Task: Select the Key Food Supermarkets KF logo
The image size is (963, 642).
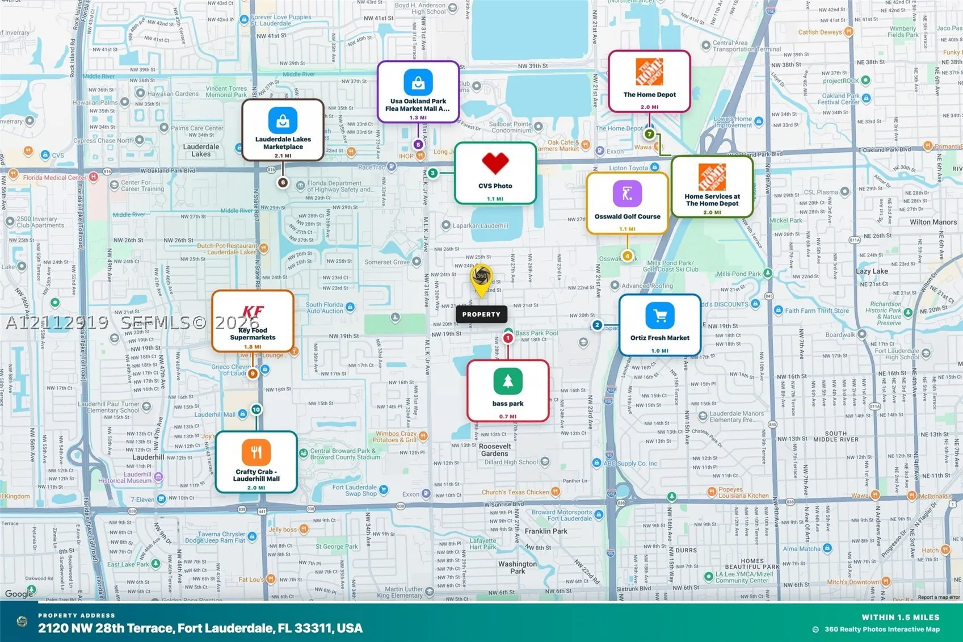Action: coord(253,312)
